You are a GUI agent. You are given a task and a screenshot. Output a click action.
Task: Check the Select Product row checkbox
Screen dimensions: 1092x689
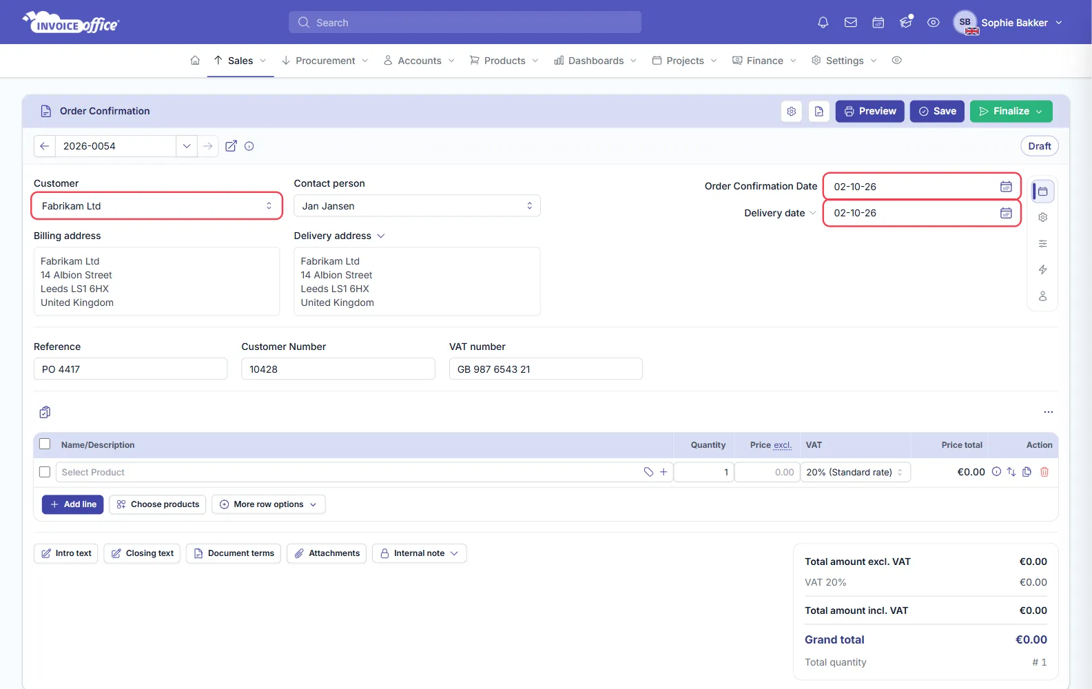point(45,472)
